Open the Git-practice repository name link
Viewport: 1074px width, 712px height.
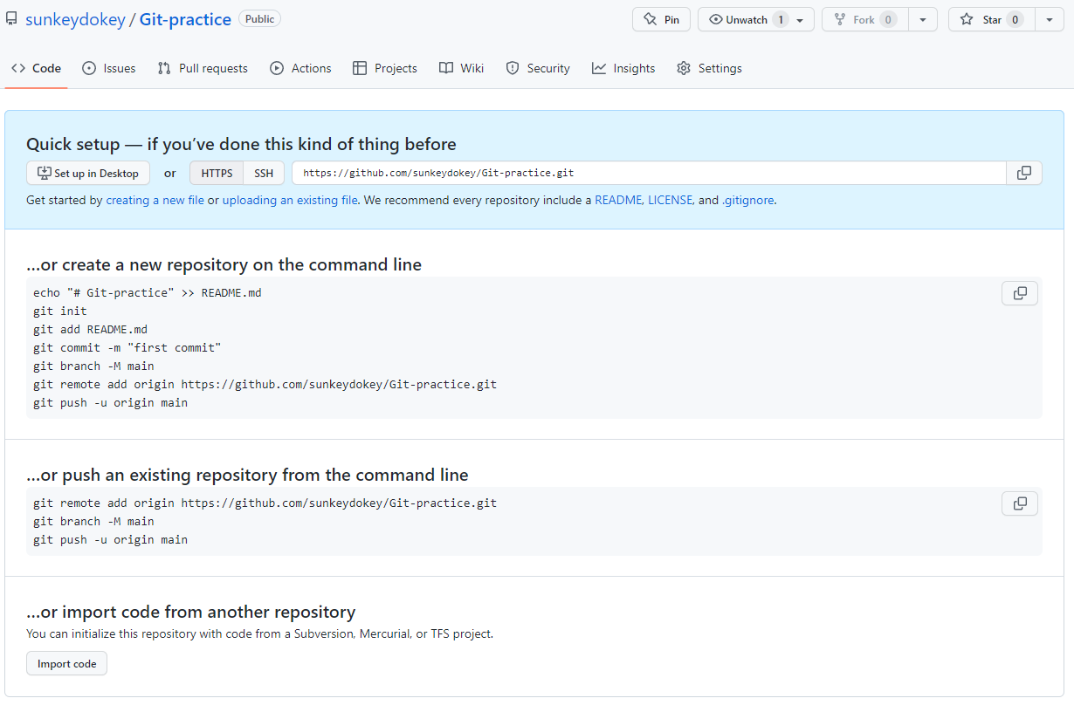tap(185, 19)
